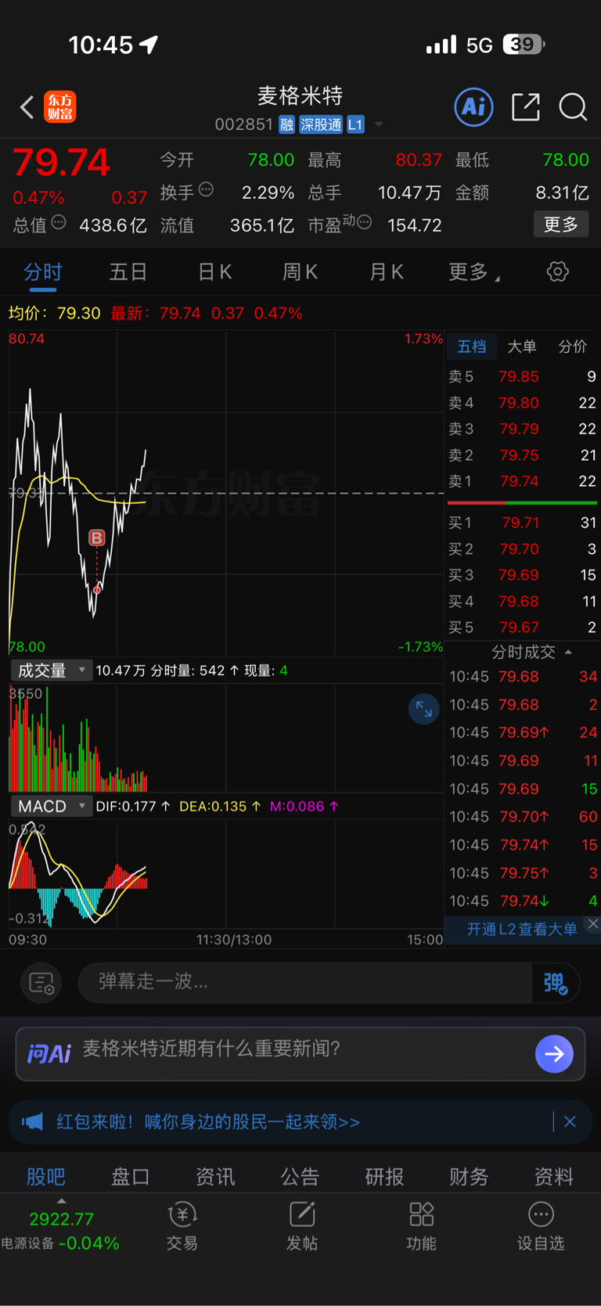Viewport: 601px width, 1306px height.
Task: Select the 分价 tab
Action: [572, 347]
